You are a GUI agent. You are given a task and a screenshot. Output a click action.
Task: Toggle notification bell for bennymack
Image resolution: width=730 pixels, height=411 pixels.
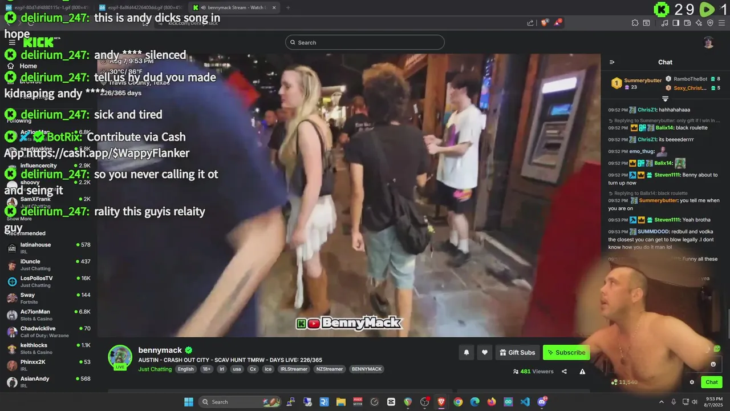[x=466, y=353]
